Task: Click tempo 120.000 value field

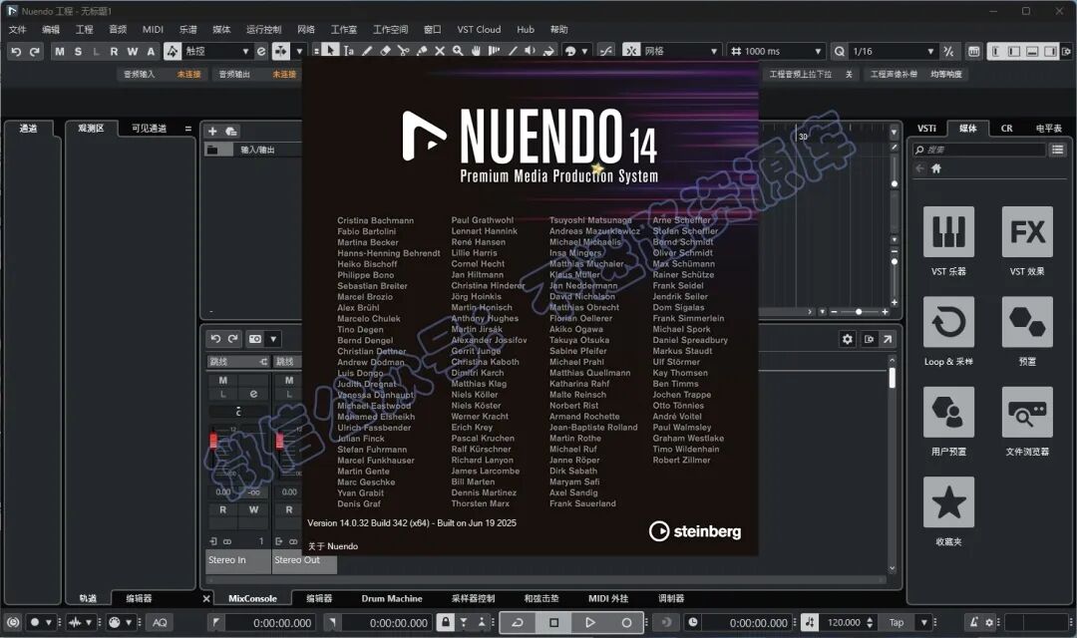Action: (845, 622)
